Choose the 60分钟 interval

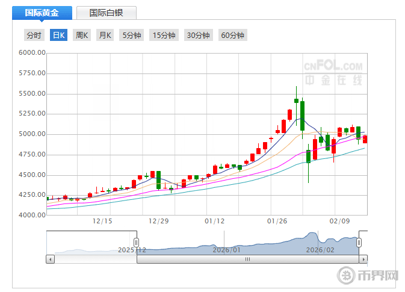[232, 36]
